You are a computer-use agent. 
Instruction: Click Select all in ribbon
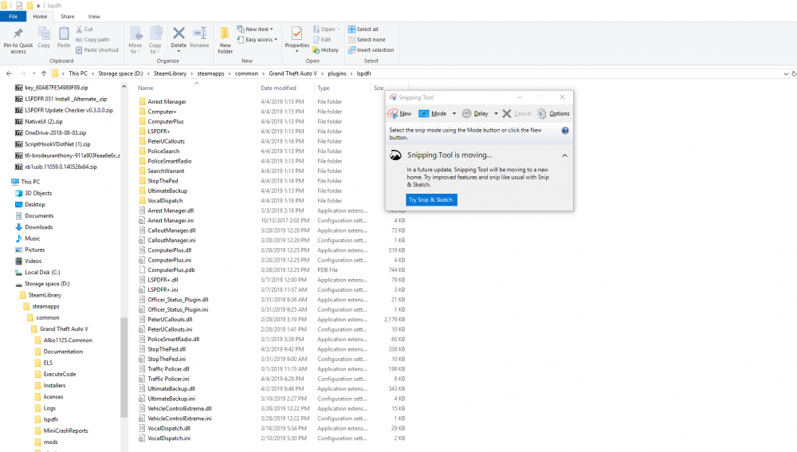tap(363, 29)
